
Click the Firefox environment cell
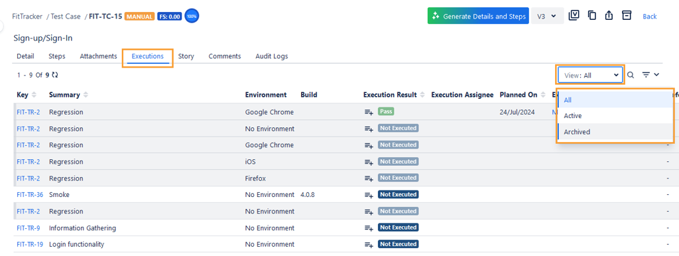255,178
